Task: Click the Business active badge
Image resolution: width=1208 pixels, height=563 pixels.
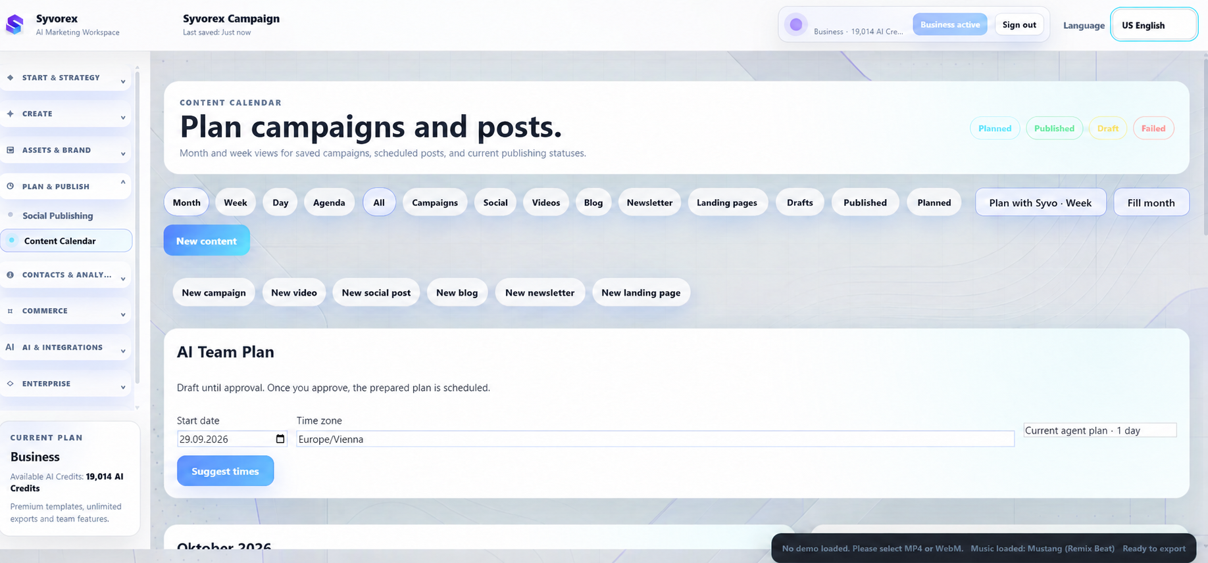Action: point(950,24)
